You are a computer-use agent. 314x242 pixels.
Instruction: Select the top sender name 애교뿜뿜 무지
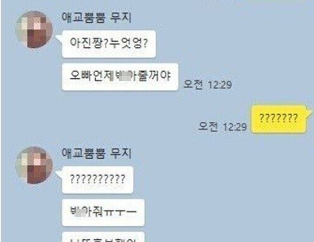(x=96, y=17)
